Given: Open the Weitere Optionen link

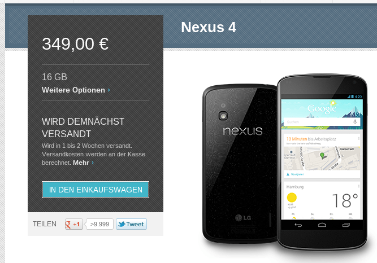Looking at the screenshot, I should (73, 90).
